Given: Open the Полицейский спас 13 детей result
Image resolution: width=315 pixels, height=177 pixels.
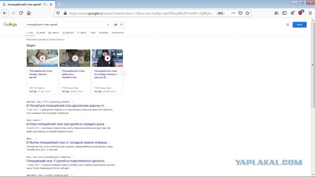Looking at the screenshot, I should [67, 161].
